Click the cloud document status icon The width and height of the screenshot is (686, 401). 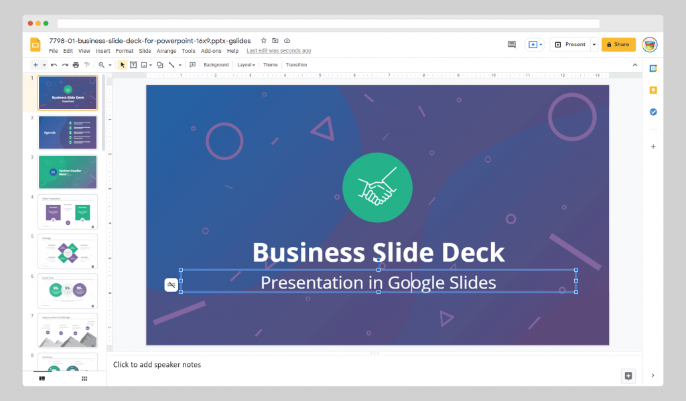[x=287, y=41]
